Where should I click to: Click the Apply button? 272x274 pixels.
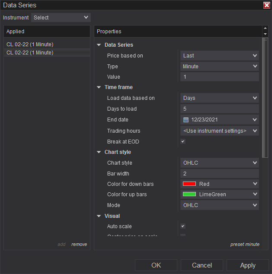click(248, 265)
